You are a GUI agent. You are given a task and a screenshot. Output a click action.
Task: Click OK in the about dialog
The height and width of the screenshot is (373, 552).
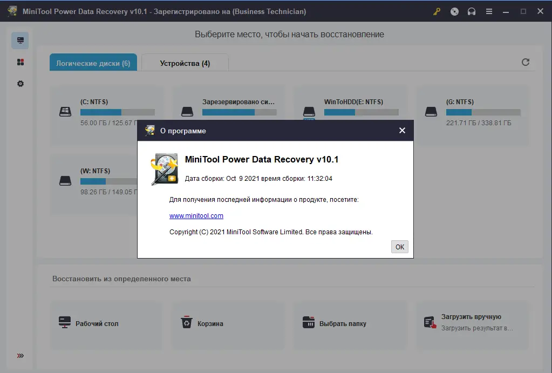pyautogui.click(x=400, y=247)
